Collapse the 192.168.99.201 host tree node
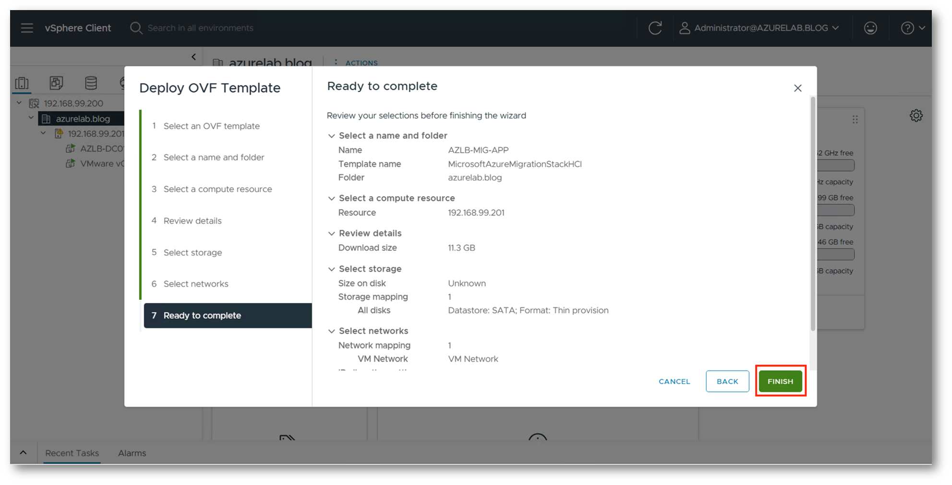The width and height of the screenshot is (952, 485). click(43, 133)
